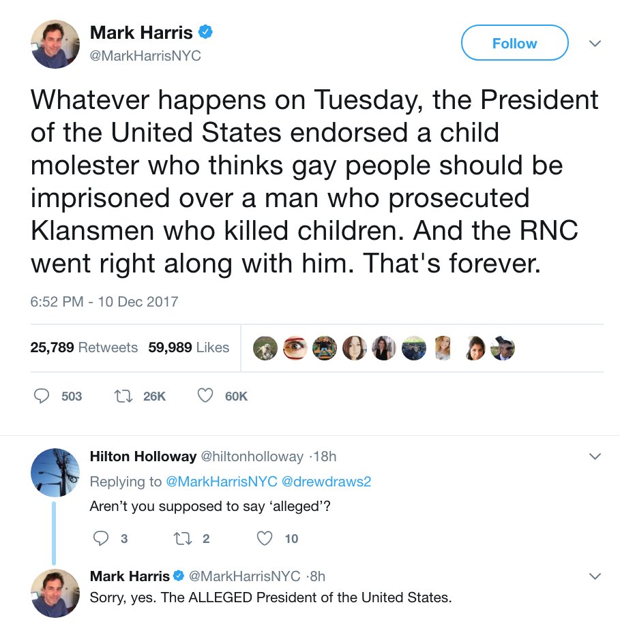This screenshot has height=622, width=620.
Task: Click verified badge in Mark Harris's bottom reply
Action: click(178, 576)
